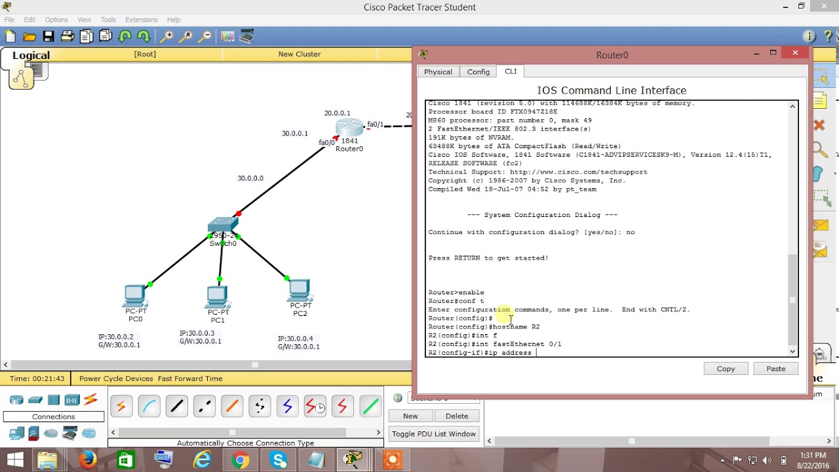This screenshot has height=472, width=839.
Task: Open the Tools menu
Action: click(x=108, y=20)
